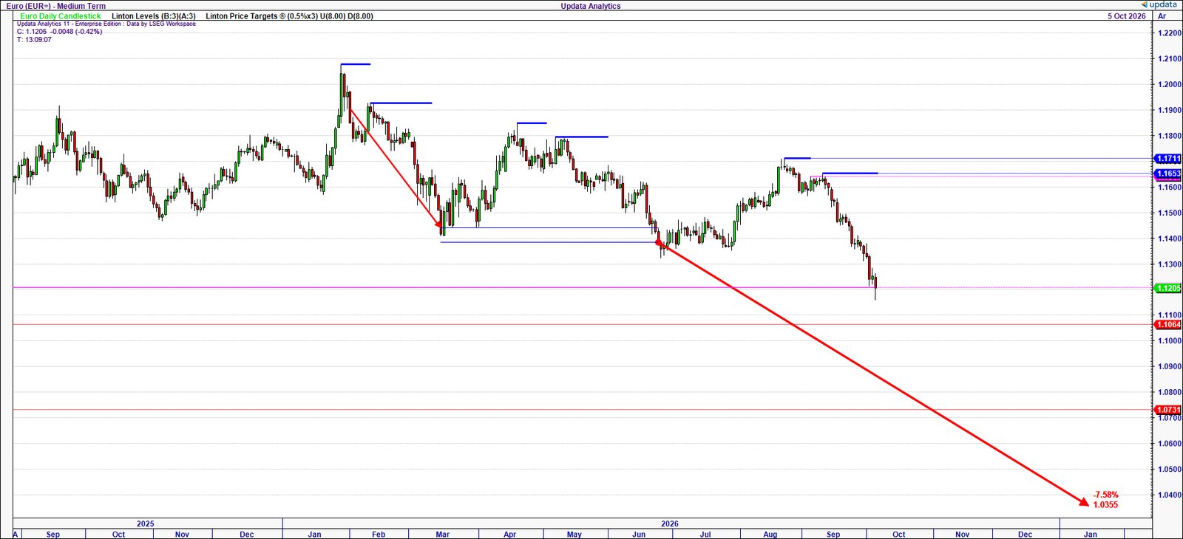This screenshot has width=1183, height=539.
Task: Click the 'Data by LSEG Workspace' caption line
Action: [x=106, y=24]
